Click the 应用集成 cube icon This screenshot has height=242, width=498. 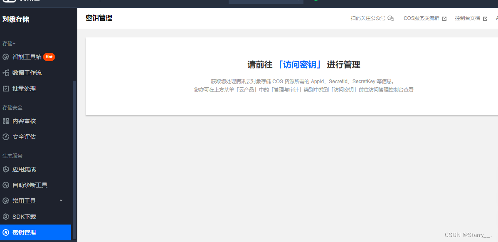tap(6, 169)
